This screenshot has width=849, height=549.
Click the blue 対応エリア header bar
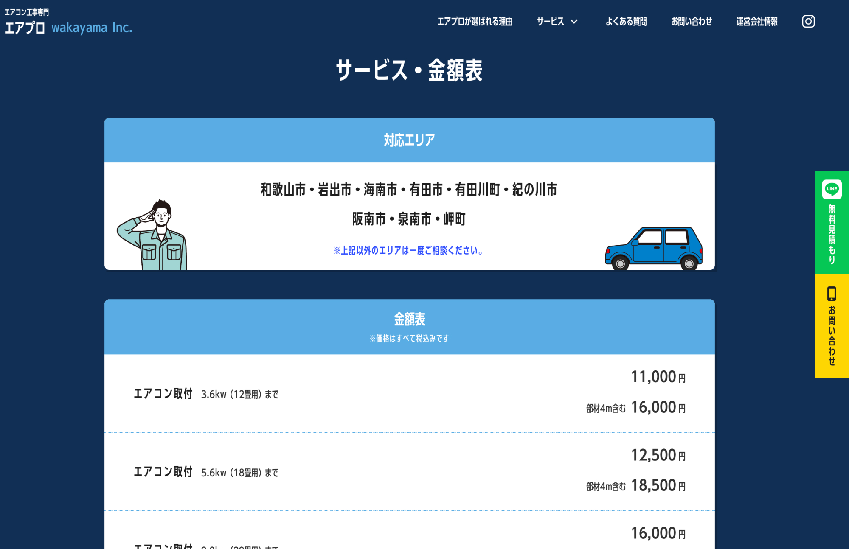click(409, 140)
